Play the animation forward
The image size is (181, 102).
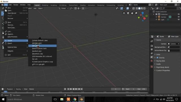tap(76, 89)
